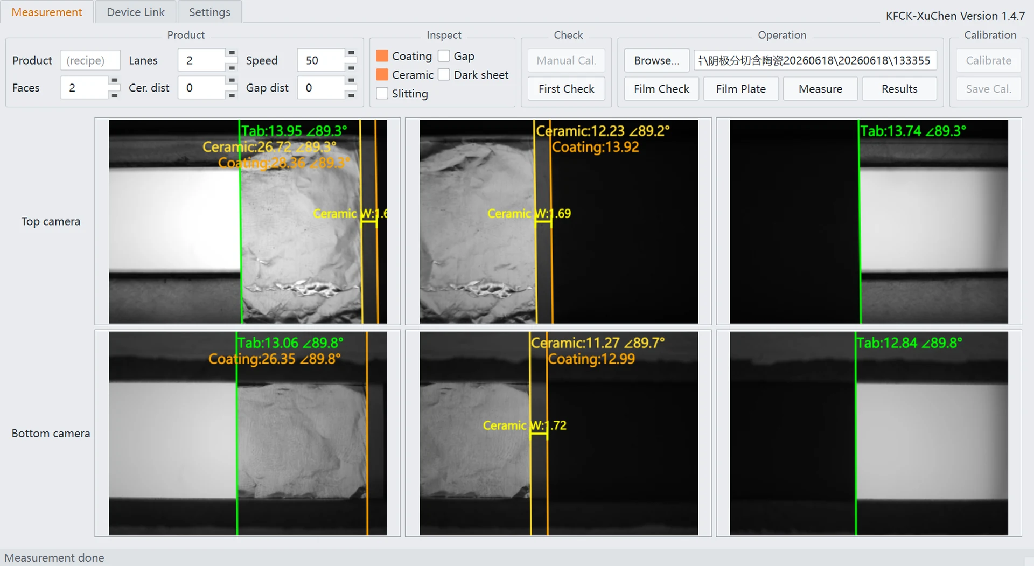Click the Browse... button
1034x566 pixels.
[x=656, y=60]
